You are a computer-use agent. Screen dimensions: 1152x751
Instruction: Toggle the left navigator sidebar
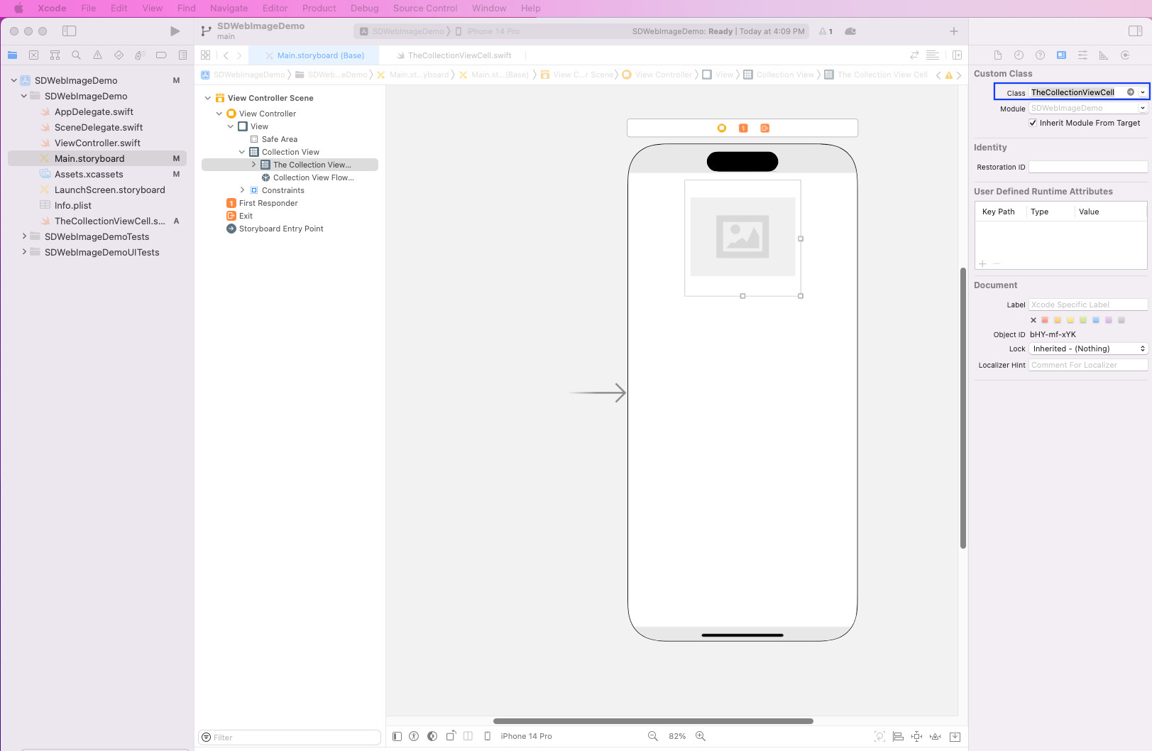[x=69, y=31]
